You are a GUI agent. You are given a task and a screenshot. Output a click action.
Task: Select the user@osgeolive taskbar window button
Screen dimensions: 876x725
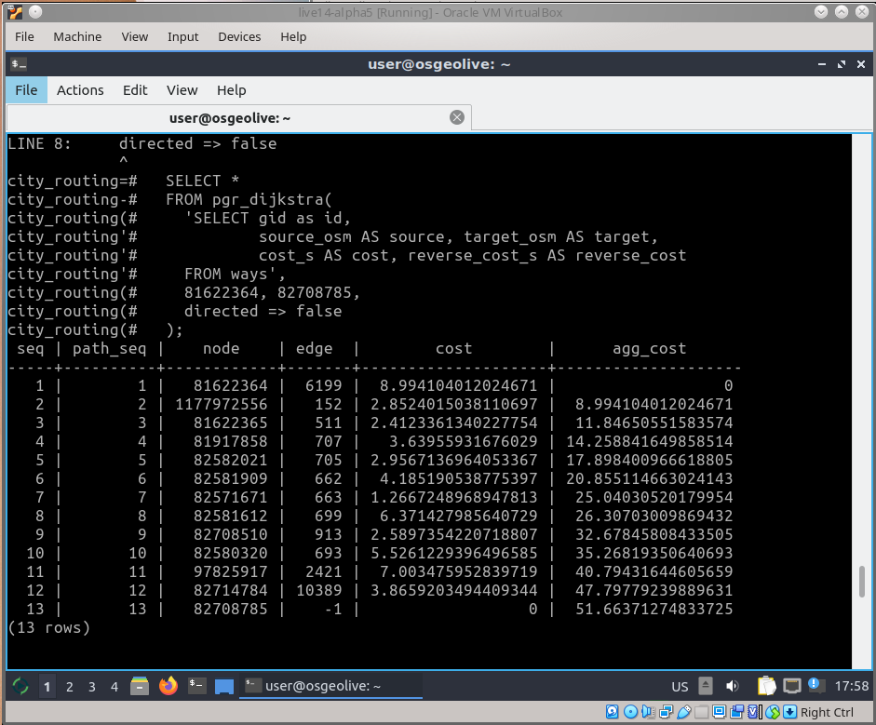click(330, 686)
